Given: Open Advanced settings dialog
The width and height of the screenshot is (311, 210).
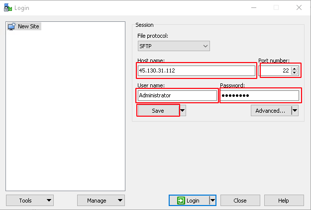Looking at the screenshot, I should 270,111.
